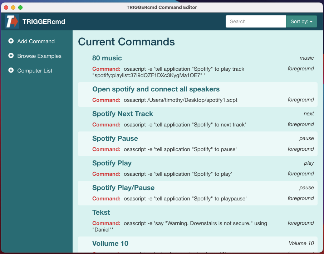Click the Current Commands heading

[x=126, y=42]
